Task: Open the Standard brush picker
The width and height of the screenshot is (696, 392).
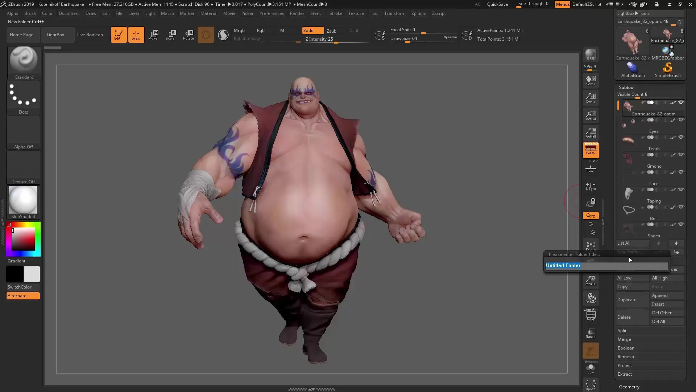Action: [24, 63]
